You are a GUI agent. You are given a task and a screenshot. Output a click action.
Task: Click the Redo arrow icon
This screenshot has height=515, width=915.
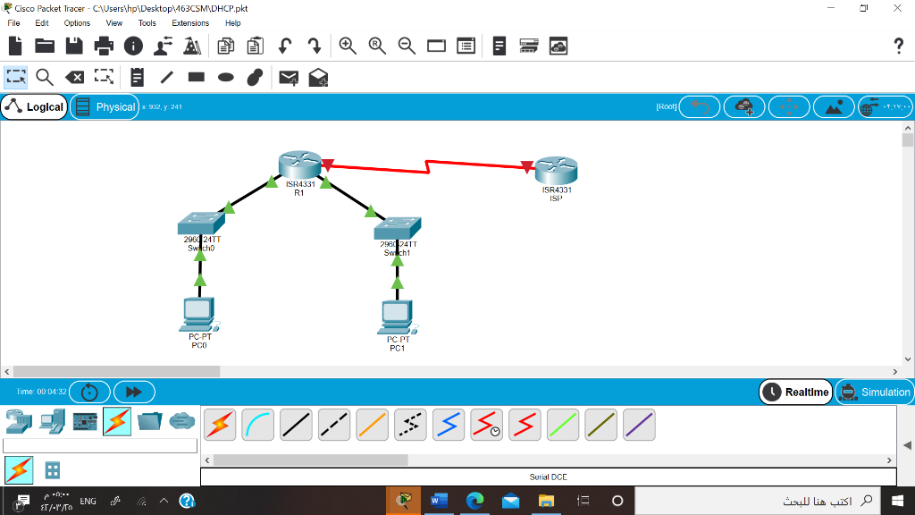(315, 46)
